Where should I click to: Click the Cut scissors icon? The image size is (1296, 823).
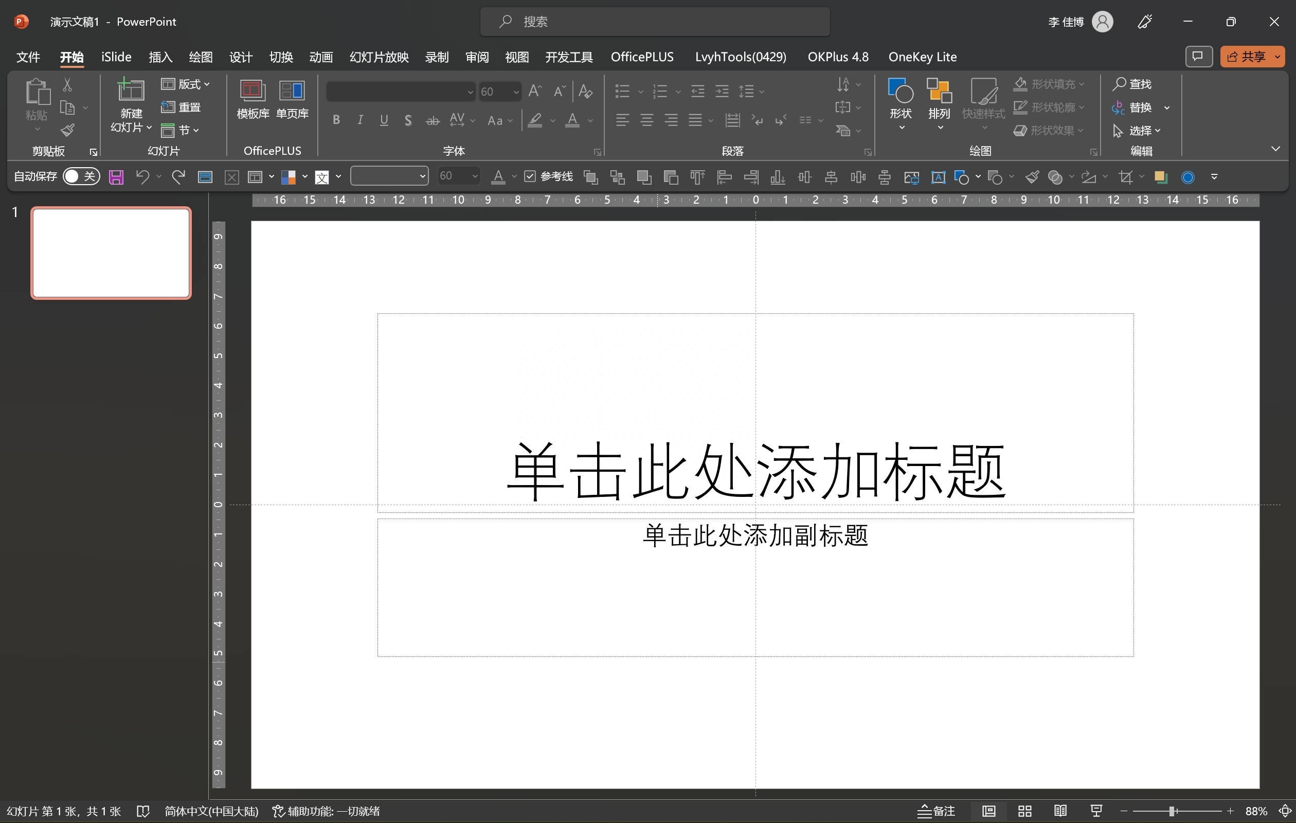(67, 84)
